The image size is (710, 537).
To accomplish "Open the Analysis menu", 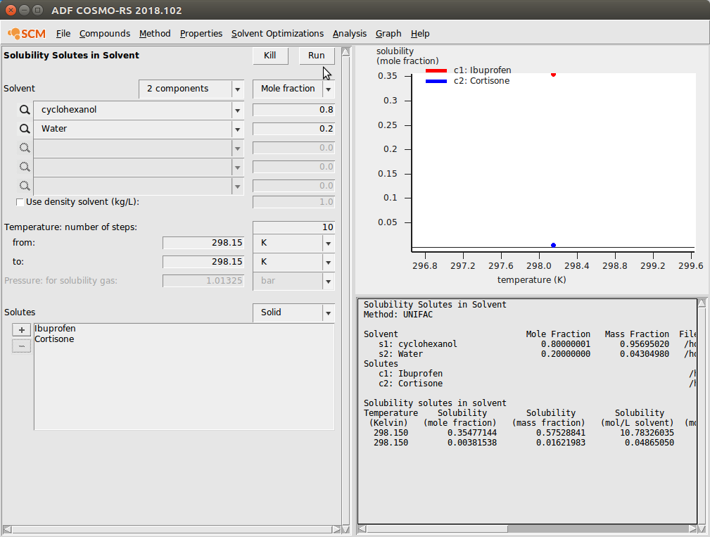I will tap(350, 34).
